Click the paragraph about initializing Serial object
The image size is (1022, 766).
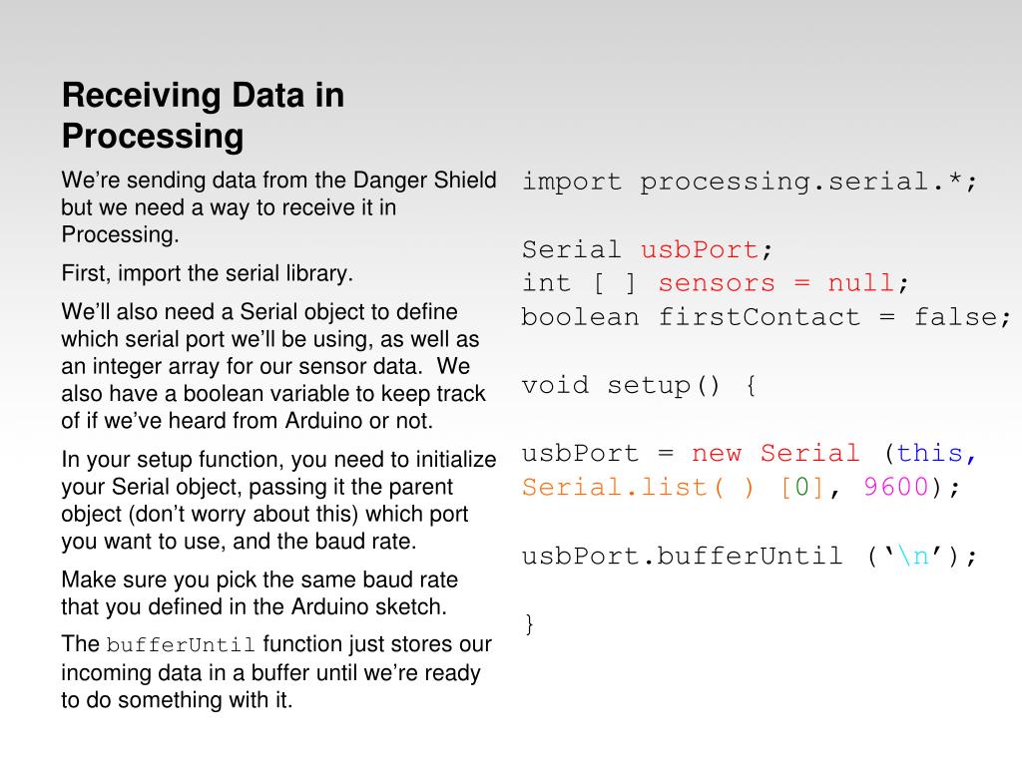point(279,501)
